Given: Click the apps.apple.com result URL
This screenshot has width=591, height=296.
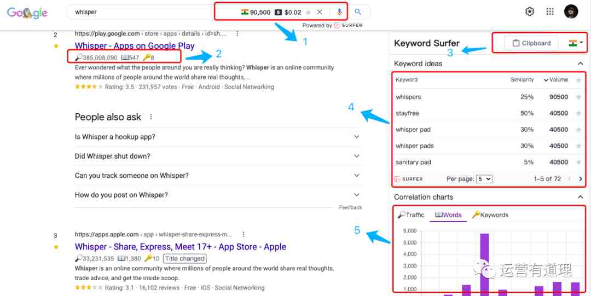Looking at the screenshot, I should pos(153,234).
